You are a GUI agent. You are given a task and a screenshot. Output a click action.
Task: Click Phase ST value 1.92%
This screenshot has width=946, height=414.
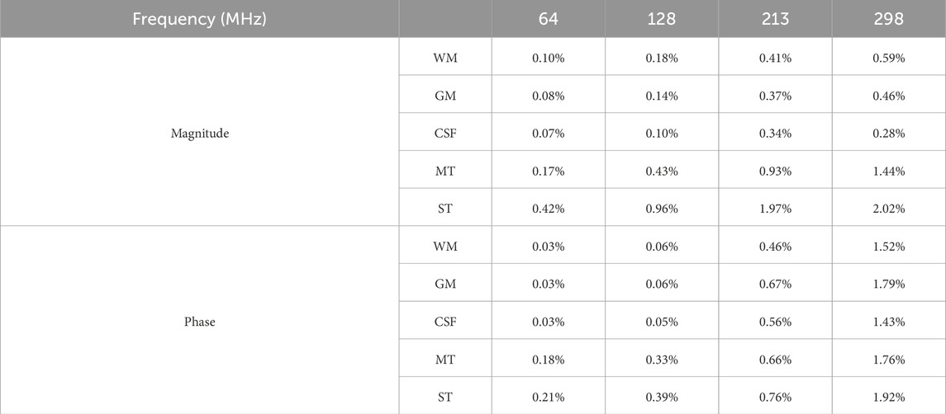click(x=888, y=397)
